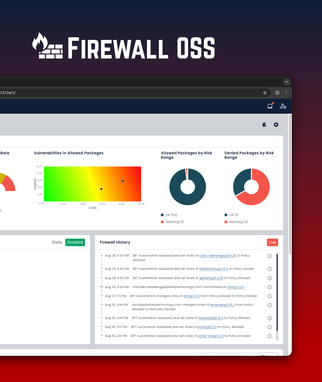Click the Live badge in Firewall History

point(273,242)
